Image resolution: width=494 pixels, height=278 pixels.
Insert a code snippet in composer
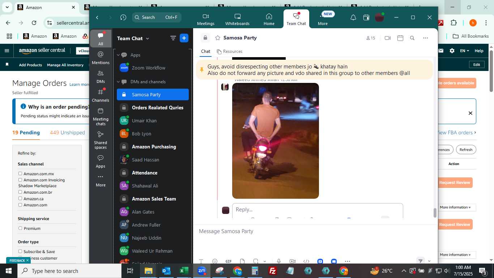(306, 261)
